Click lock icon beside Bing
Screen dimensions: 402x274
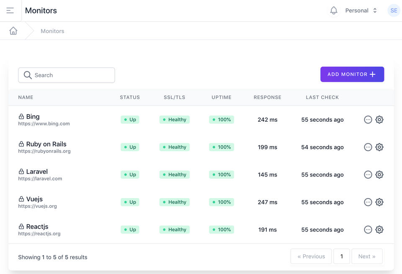coord(21,117)
